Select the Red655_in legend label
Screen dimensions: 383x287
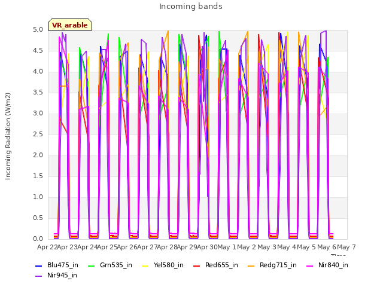pos(221,265)
